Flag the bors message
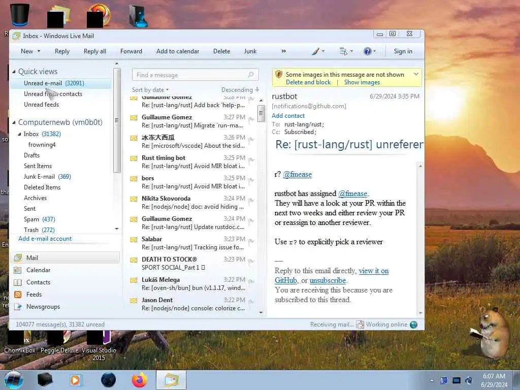520x390 pixels. [251, 180]
